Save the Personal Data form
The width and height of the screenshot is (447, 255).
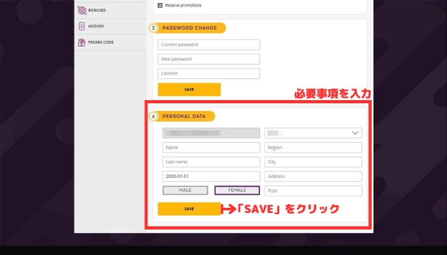tap(189, 209)
